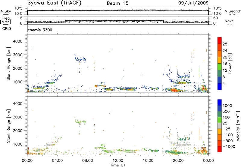Click the '12:00' time tick label

click(x=118, y=161)
